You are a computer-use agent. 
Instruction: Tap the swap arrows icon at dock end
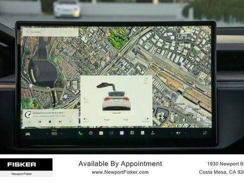tap(205, 133)
